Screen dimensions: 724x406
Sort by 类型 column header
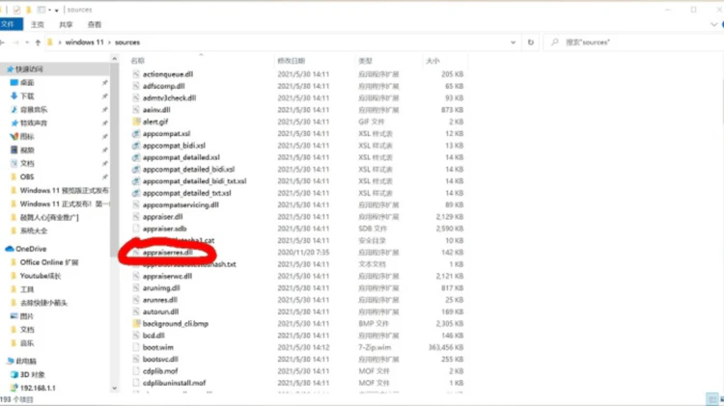365,61
